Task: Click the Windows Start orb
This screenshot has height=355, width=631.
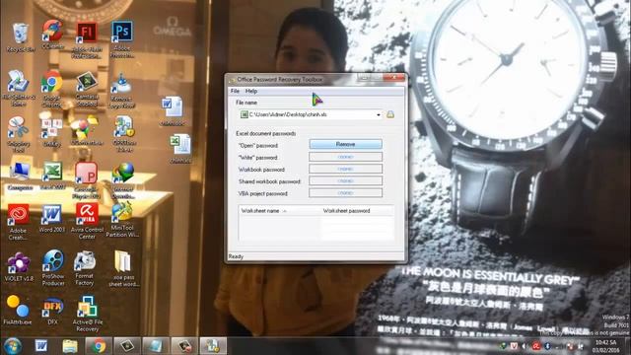Action: click(13, 346)
